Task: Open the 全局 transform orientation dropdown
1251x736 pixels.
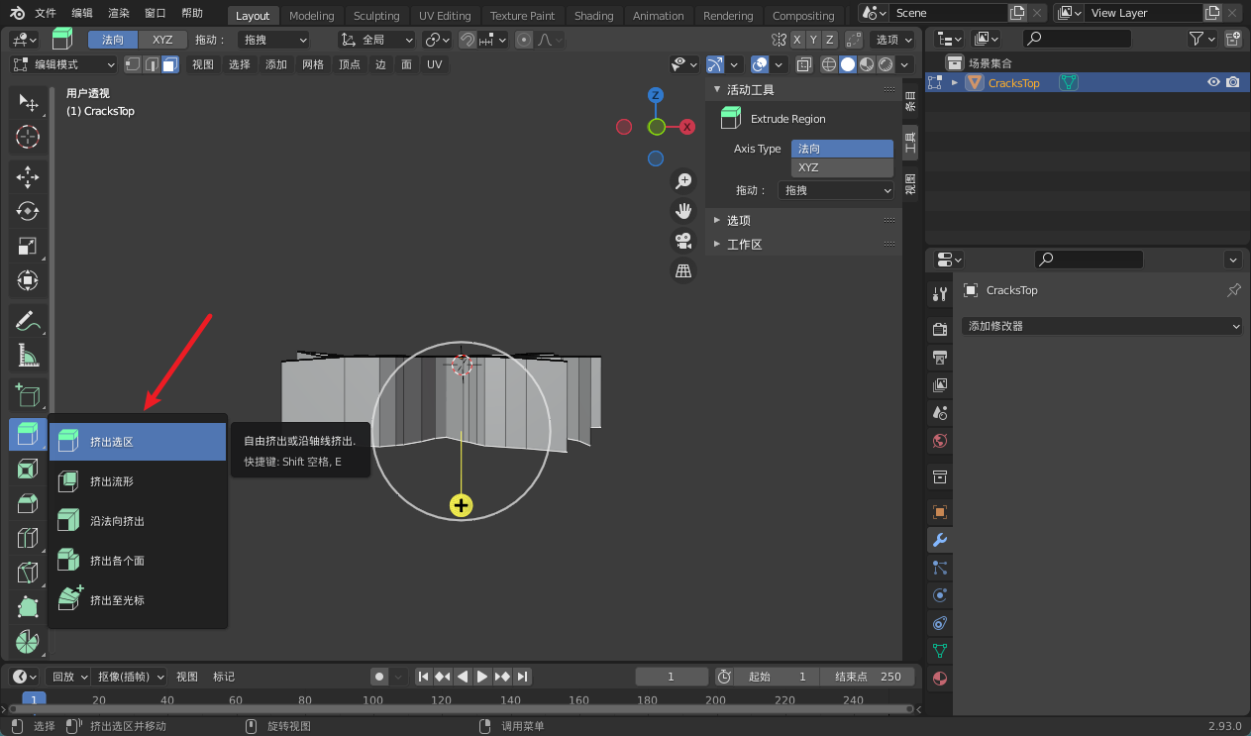Action: coord(376,40)
